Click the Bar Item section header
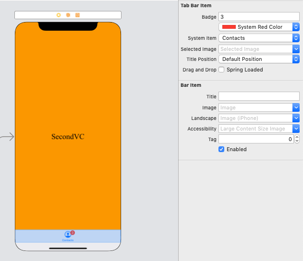Viewport: 303px width, 261px height. click(191, 85)
